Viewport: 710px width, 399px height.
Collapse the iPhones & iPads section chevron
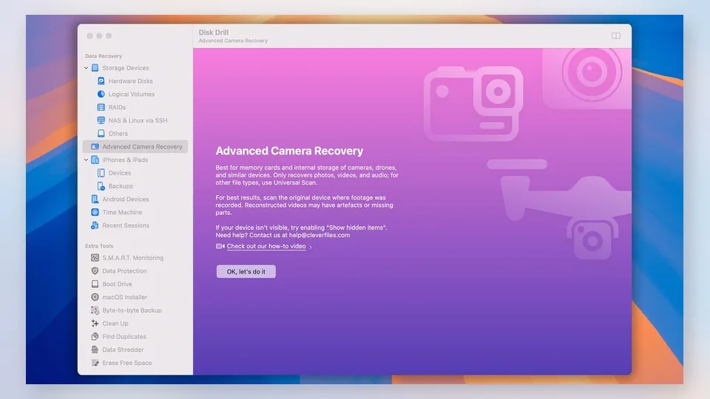(86, 160)
